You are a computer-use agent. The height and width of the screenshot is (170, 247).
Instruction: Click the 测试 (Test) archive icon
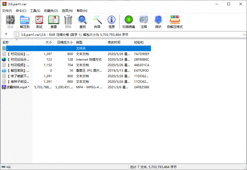point(39,22)
